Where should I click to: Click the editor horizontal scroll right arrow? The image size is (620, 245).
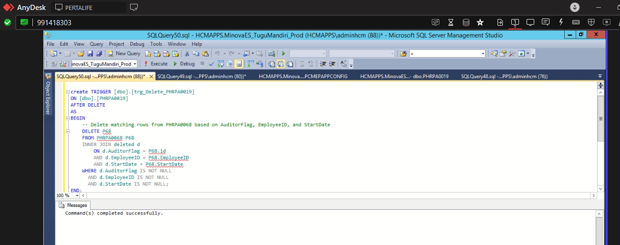593,196
